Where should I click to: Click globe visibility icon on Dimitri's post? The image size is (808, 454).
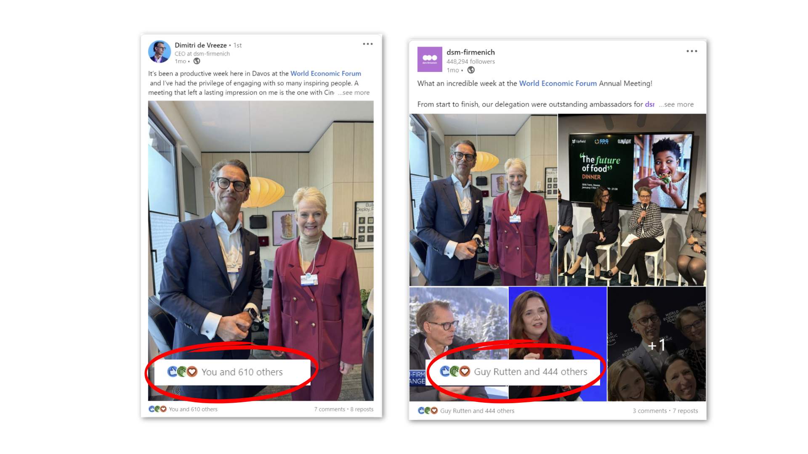[x=197, y=61]
